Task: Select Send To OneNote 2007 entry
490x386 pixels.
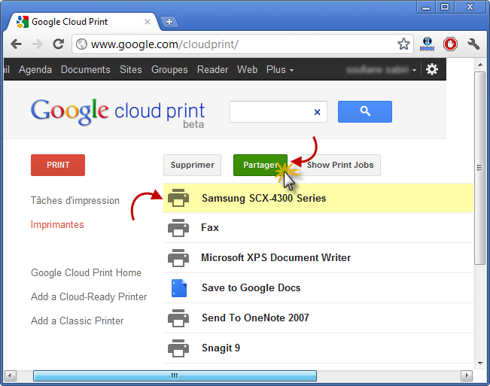Action: tap(255, 318)
